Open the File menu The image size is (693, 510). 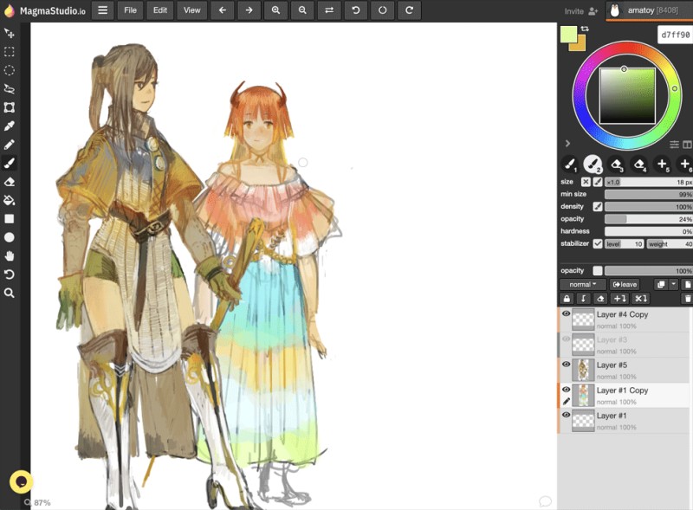pos(130,10)
